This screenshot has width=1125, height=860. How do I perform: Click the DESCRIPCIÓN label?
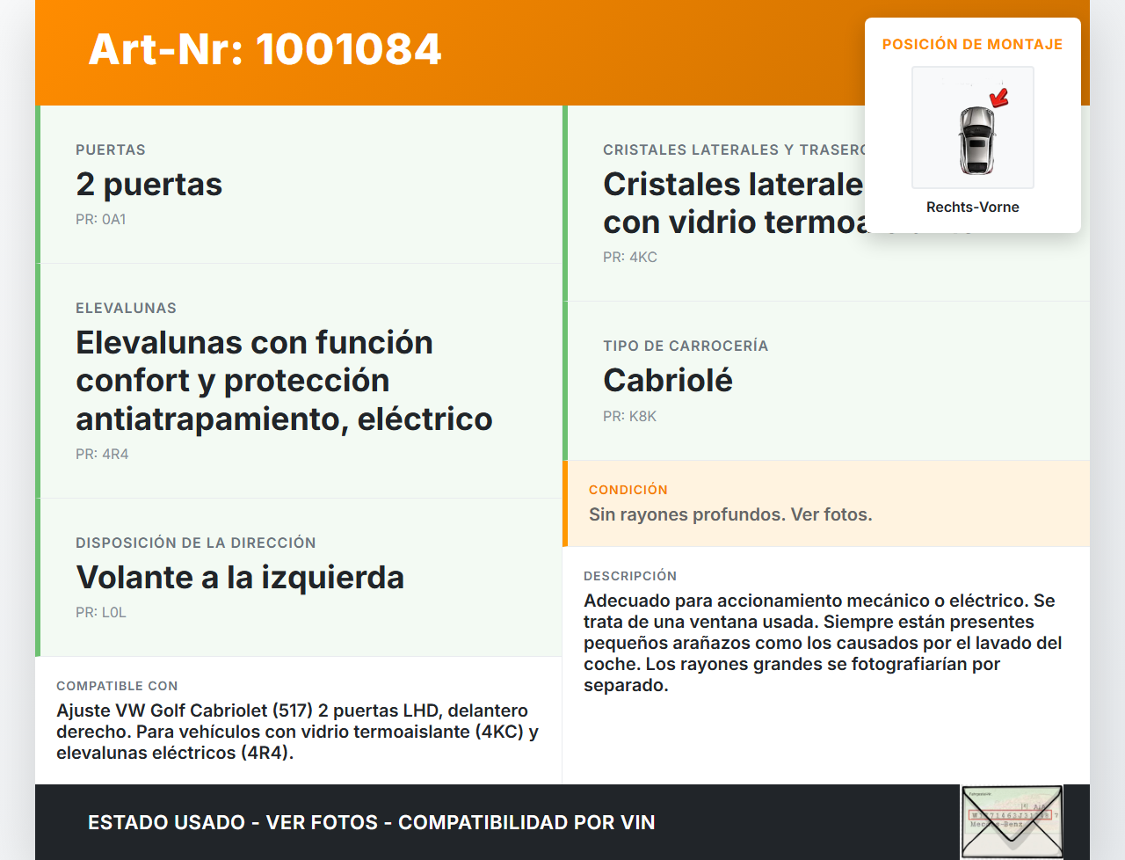pos(630,576)
